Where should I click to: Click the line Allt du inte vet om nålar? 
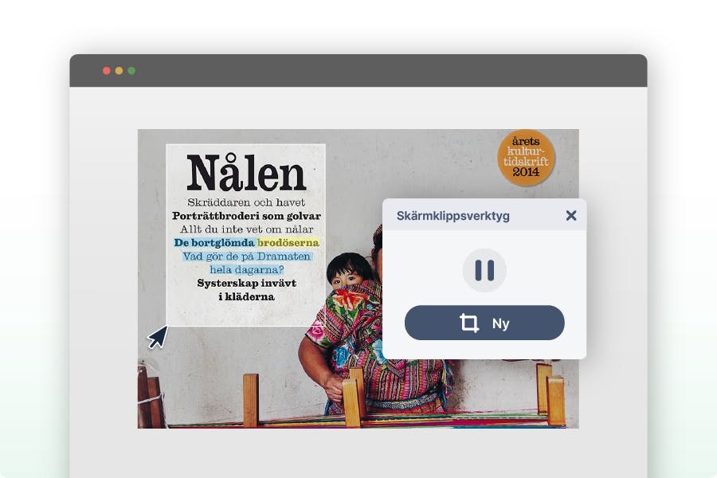click(x=246, y=229)
